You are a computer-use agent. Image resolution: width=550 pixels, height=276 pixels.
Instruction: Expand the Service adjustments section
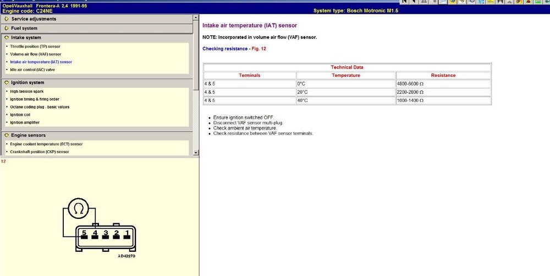(x=97, y=19)
